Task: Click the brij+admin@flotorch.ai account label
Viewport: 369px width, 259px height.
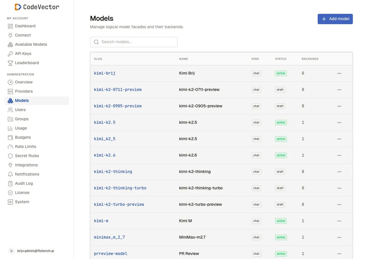Action: click(x=36, y=251)
